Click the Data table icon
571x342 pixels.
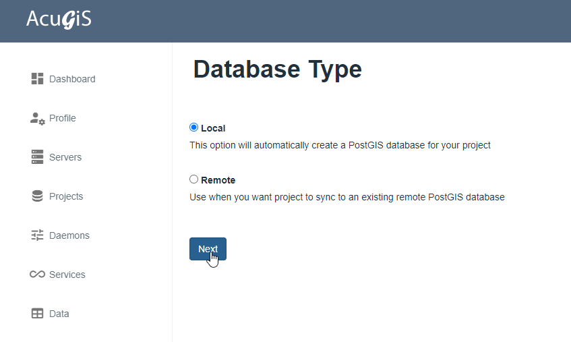click(38, 314)
